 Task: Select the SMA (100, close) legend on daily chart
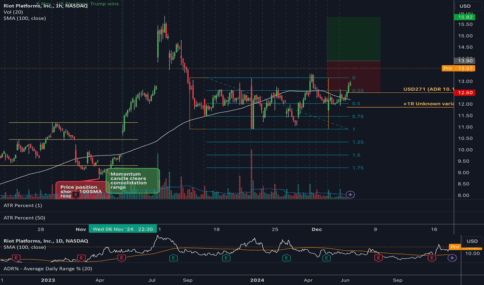pos(25,247)
